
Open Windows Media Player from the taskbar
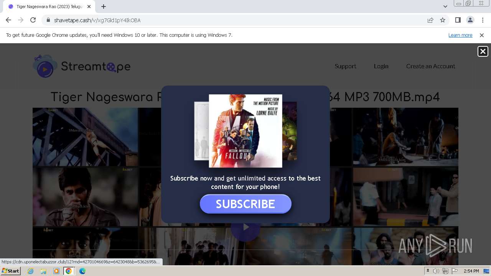[56, 271]
